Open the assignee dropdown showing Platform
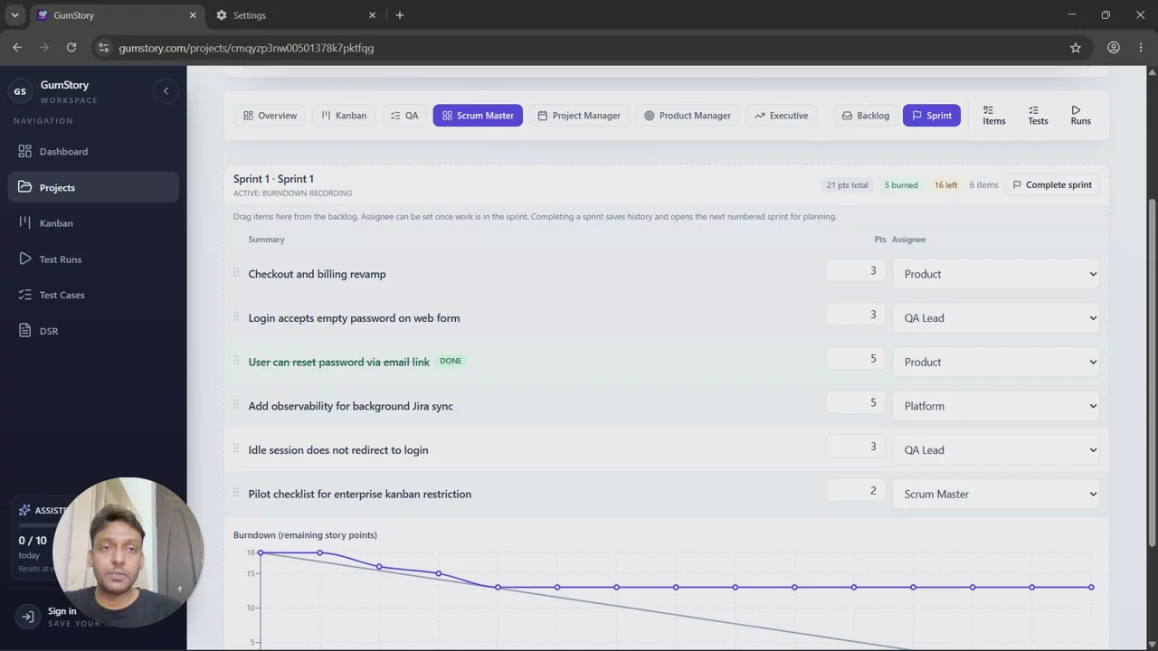Screen dimensions: 1158x651 tap(995, 406)
